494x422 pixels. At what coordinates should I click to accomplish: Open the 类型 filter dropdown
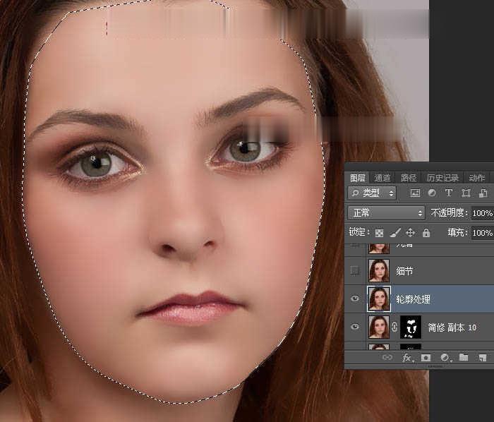pos(372,193)
